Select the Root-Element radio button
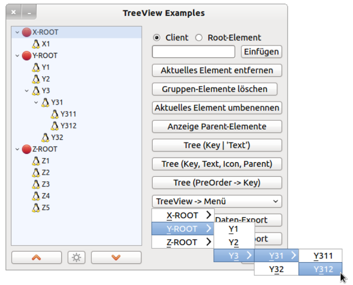This screenshot has height=285, width=353. [199, 38]
